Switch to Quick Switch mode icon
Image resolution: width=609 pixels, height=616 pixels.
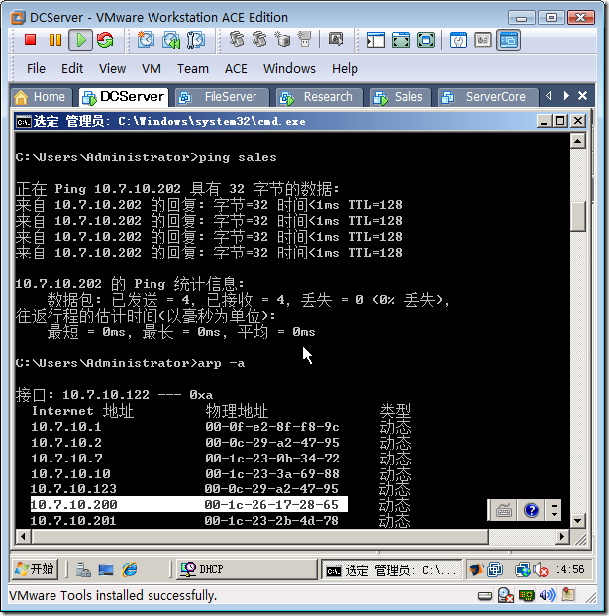coord(426,40)
